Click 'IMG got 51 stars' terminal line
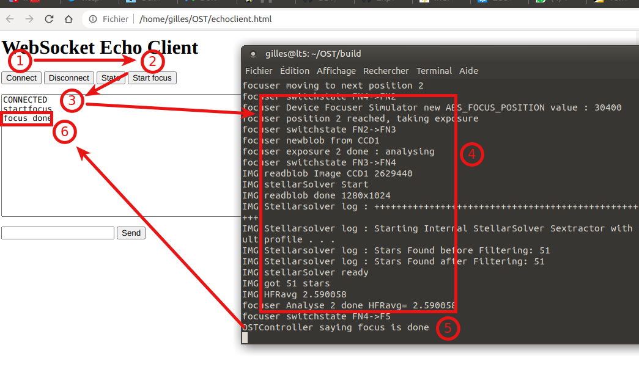 click(286, 283)
